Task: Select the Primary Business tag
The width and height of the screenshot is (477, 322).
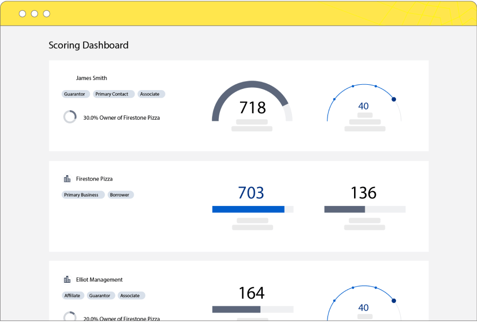Action: [x=82, y=195]
